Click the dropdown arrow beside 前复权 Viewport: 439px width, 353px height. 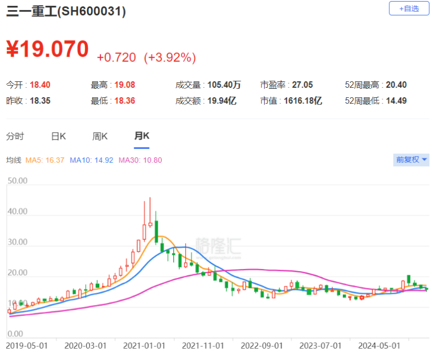click(424, 160)
